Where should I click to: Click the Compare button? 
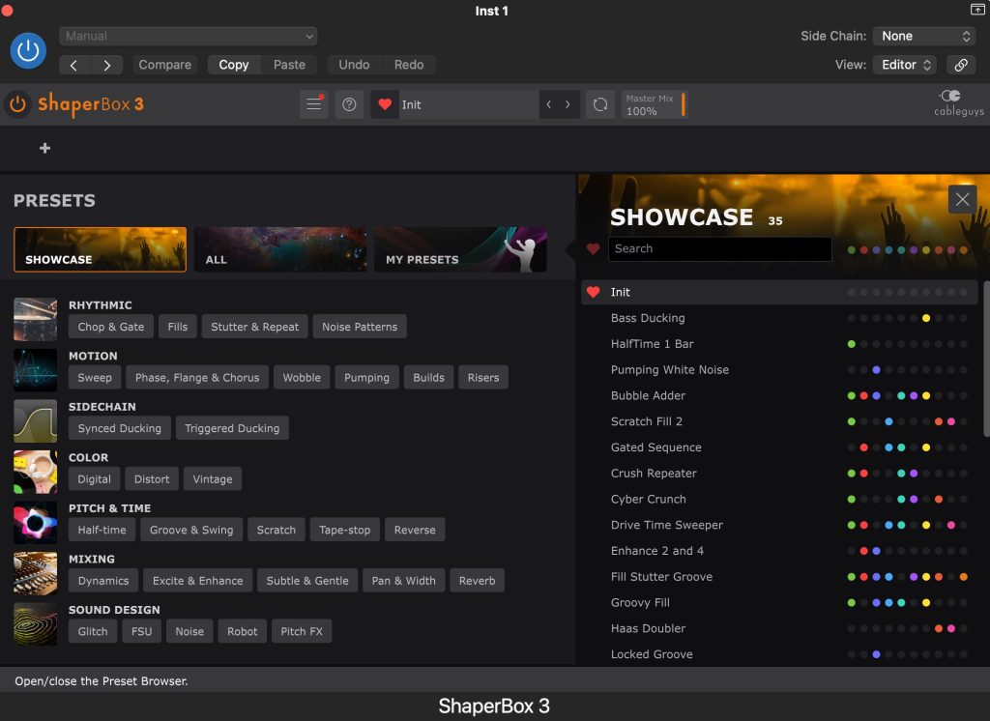[x=164, y=65]
